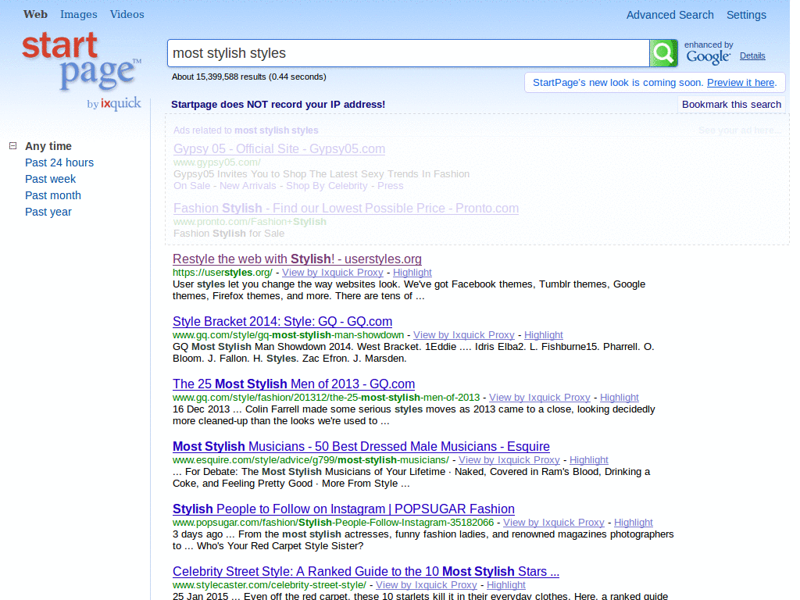The width and height of the screenshot is (800, 600).
Task: View 25 Most Stylish Men via Proxy
Action: 539,398
